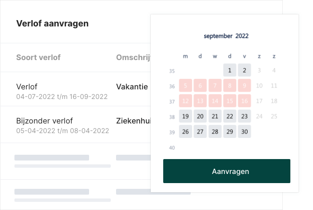Click the Omschrijving column header
Viewport: 313px width, 210px height.
coord(133,58)
